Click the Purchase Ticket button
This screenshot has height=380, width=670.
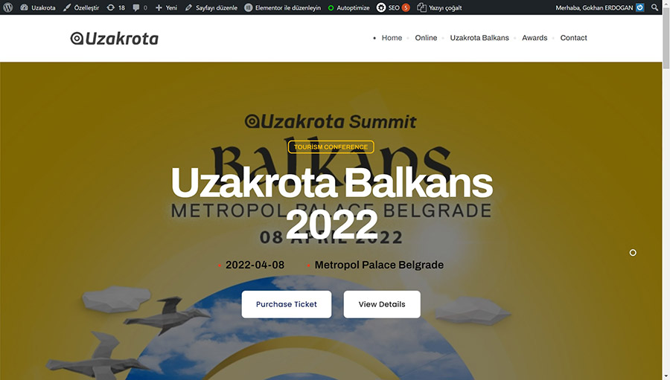coord(287,304)
